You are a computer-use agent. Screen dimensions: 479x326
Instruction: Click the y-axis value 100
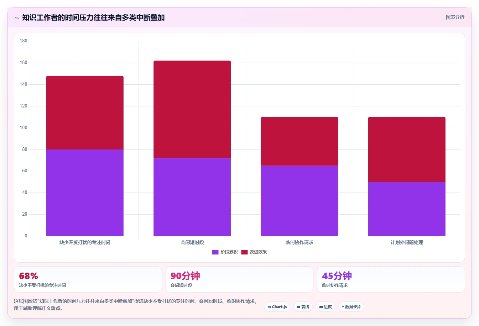click(24, 128)
